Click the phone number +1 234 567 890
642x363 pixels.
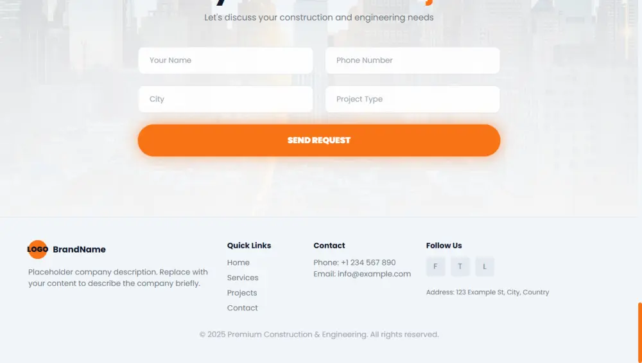pos(368,263)
